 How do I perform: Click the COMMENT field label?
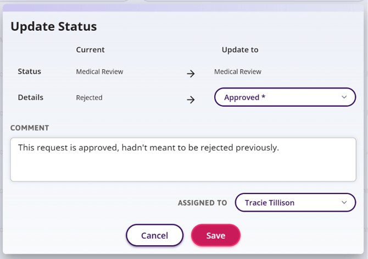(x=30, y=128)
